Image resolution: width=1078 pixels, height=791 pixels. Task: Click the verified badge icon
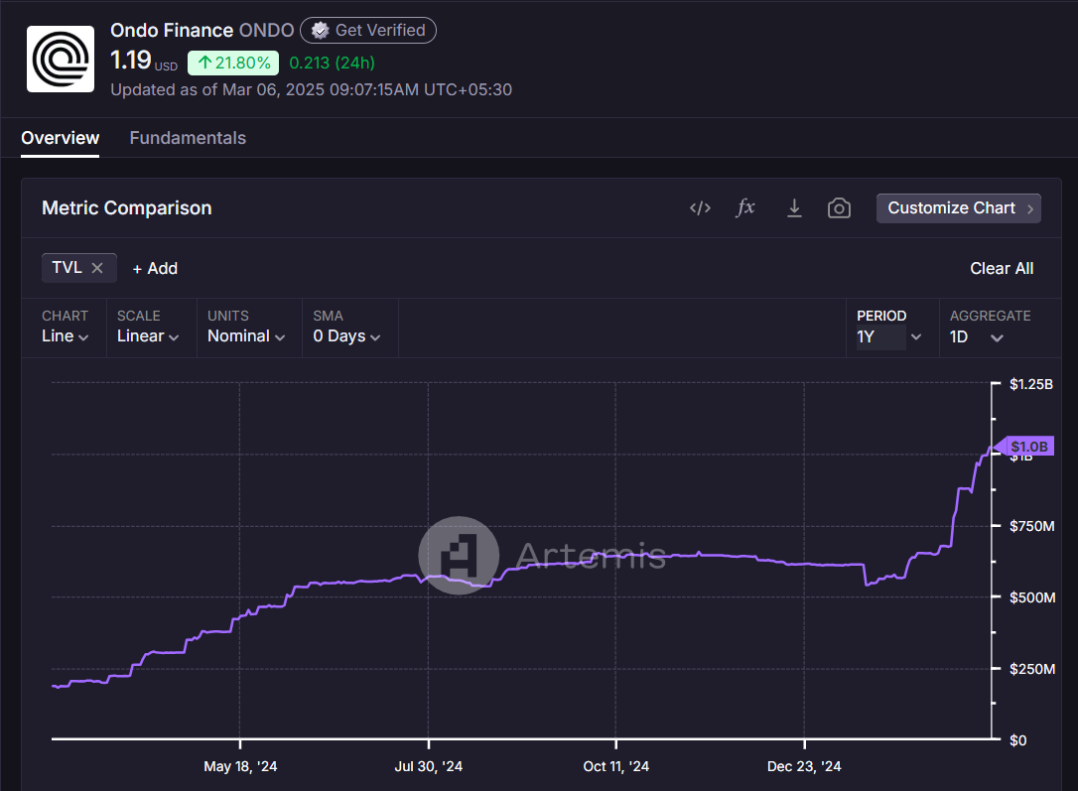(x=320, y=31)
